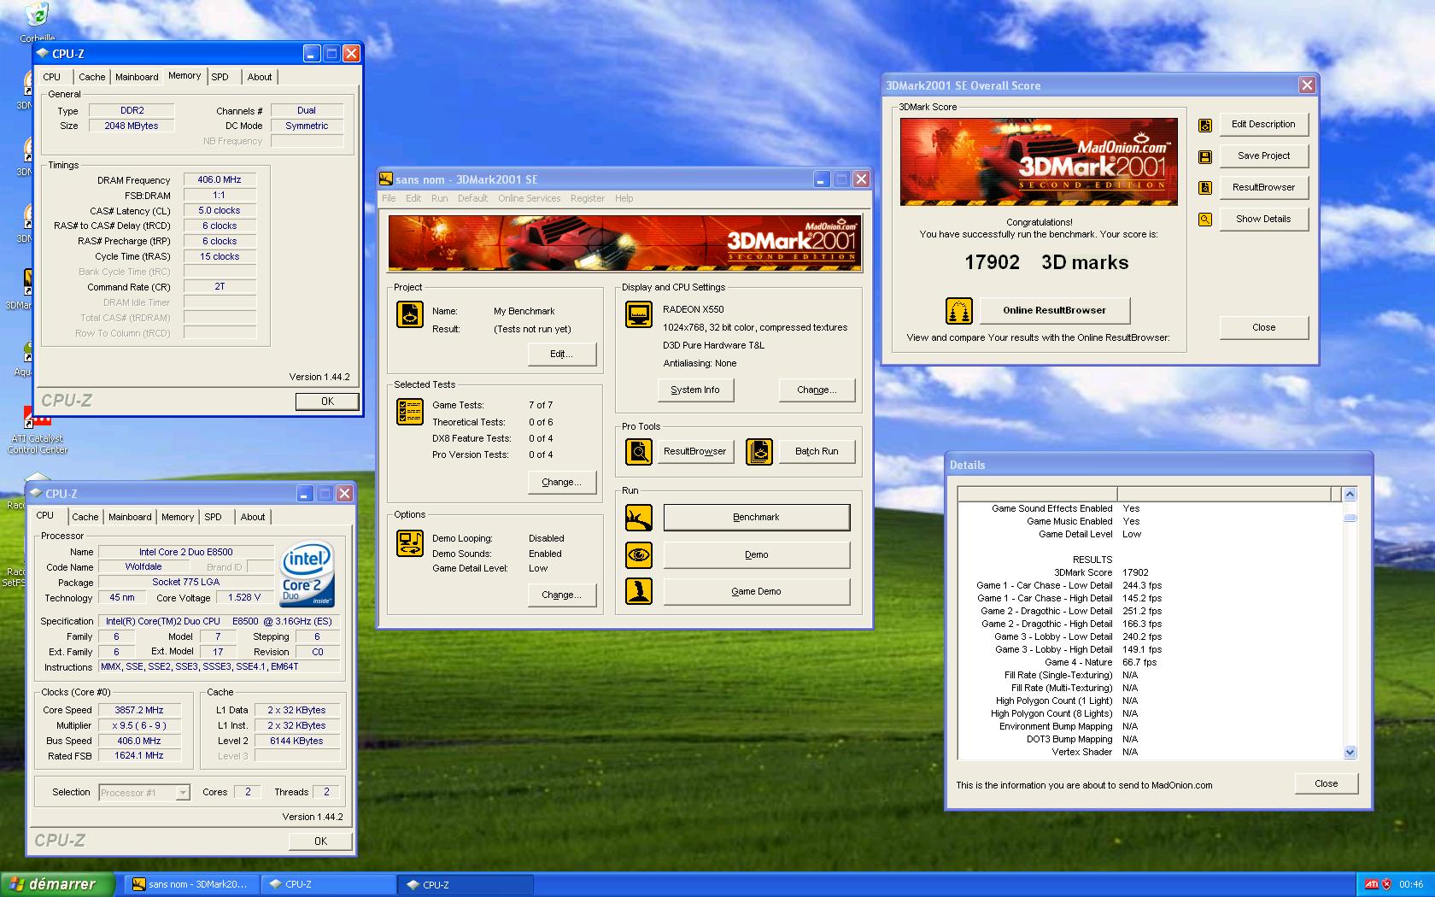The width and height of the screenshot is (1435, 897).
Task: Click the 'Intel Core 2 Duo E8500' name field
Action: click(x=186, y=552)
